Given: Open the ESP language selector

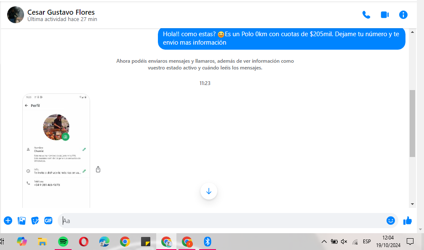Looking at the screenshot, I should tap(367, 242).
